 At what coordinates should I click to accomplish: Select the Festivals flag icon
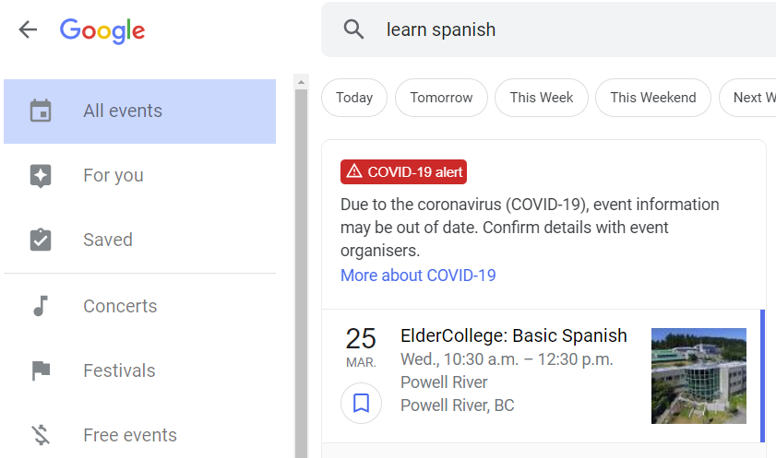tap(42, 370)
